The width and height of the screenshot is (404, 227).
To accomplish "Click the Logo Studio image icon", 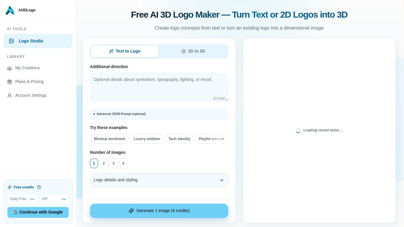I will coord(11,41).
